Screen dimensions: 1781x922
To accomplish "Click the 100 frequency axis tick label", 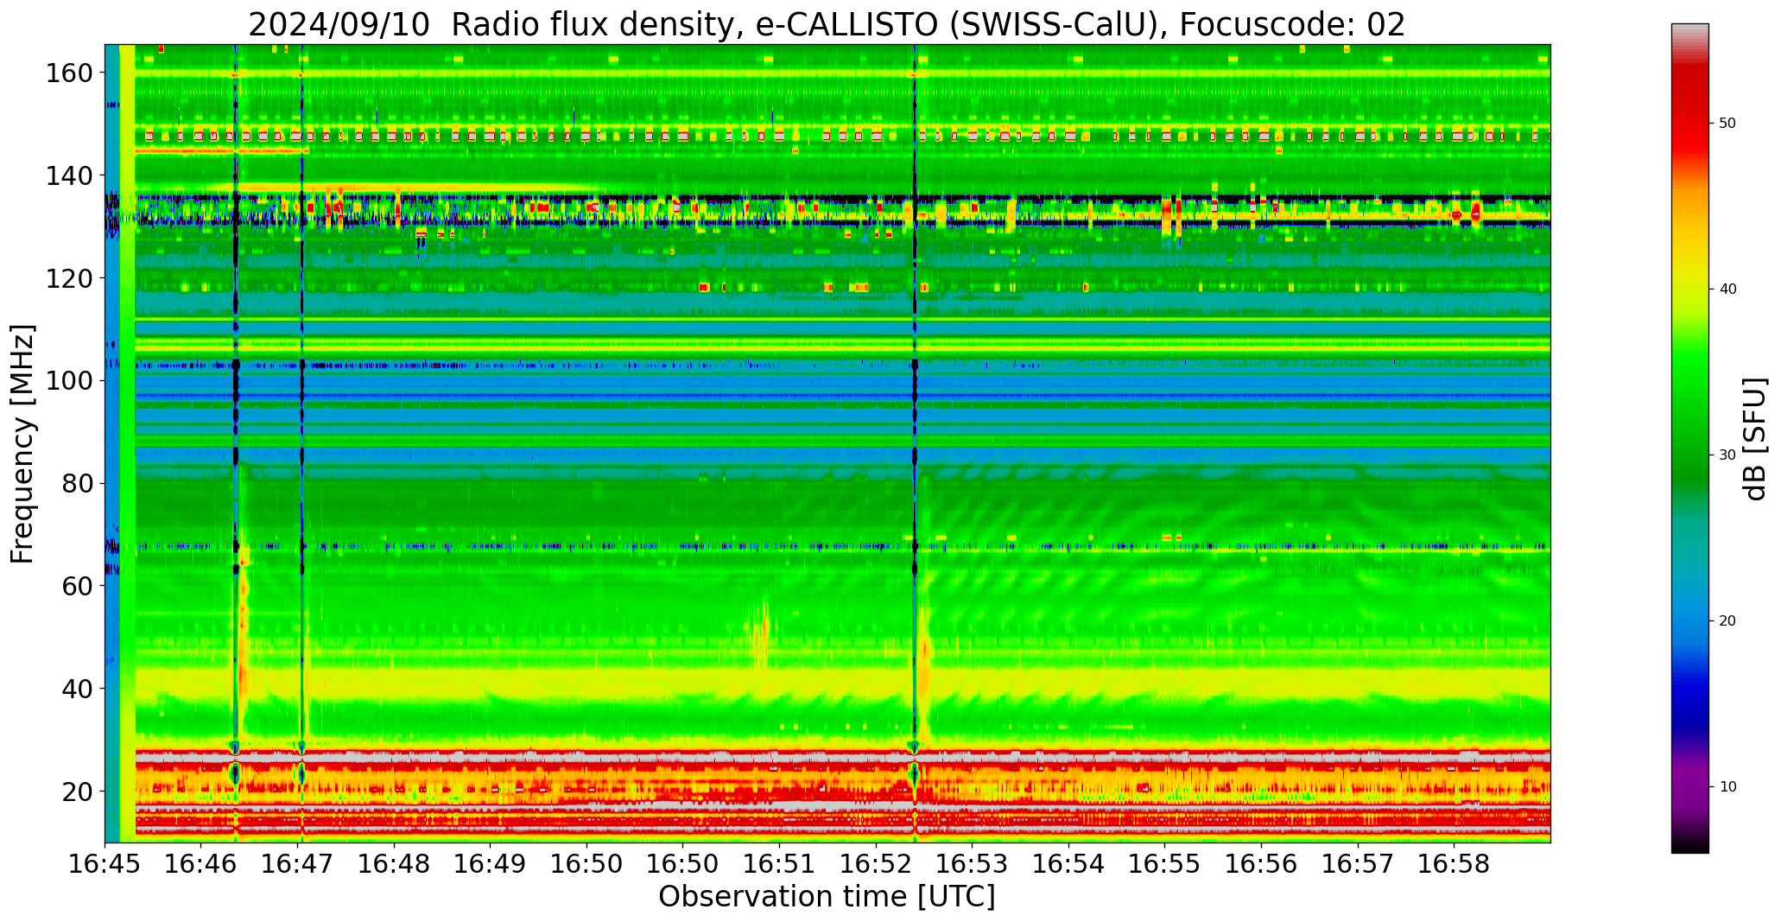I will coord(68,380).
